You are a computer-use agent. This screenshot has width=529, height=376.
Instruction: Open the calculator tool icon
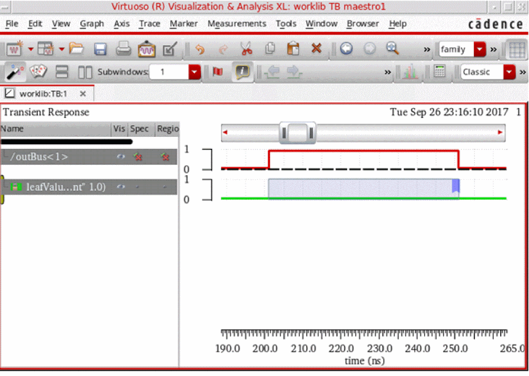pyautogui.click(x=440, y=72)
